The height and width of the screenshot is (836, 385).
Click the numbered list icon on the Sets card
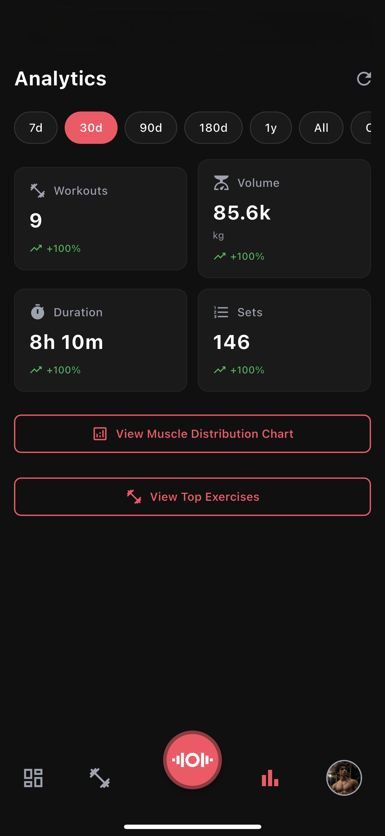pyautogui.click(x=220, y=312)
